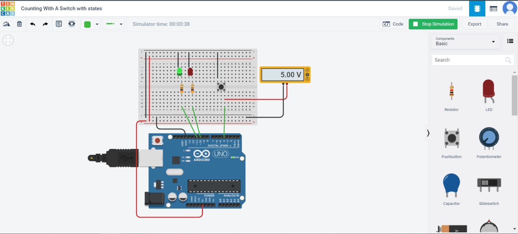Select the Resistor component
Viewport: 518px width, 234px height.
pyautogui.click(x=452, y=96)
